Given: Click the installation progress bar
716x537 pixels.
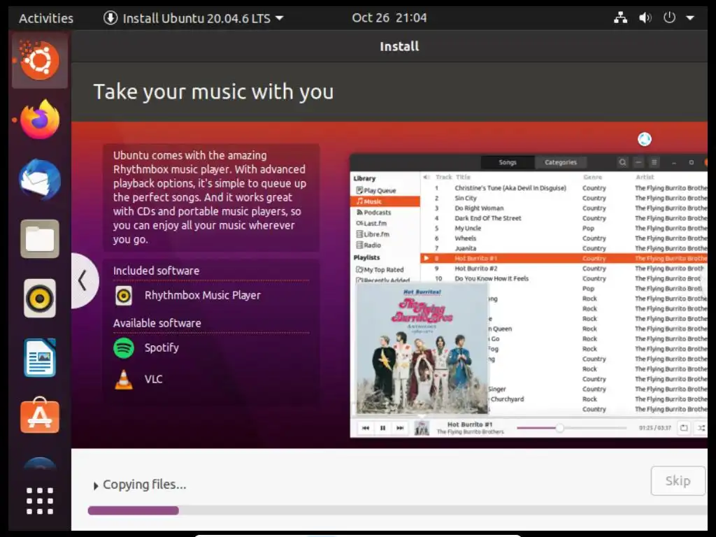Looking at the screenshot, I should click(x=397, y=510).
